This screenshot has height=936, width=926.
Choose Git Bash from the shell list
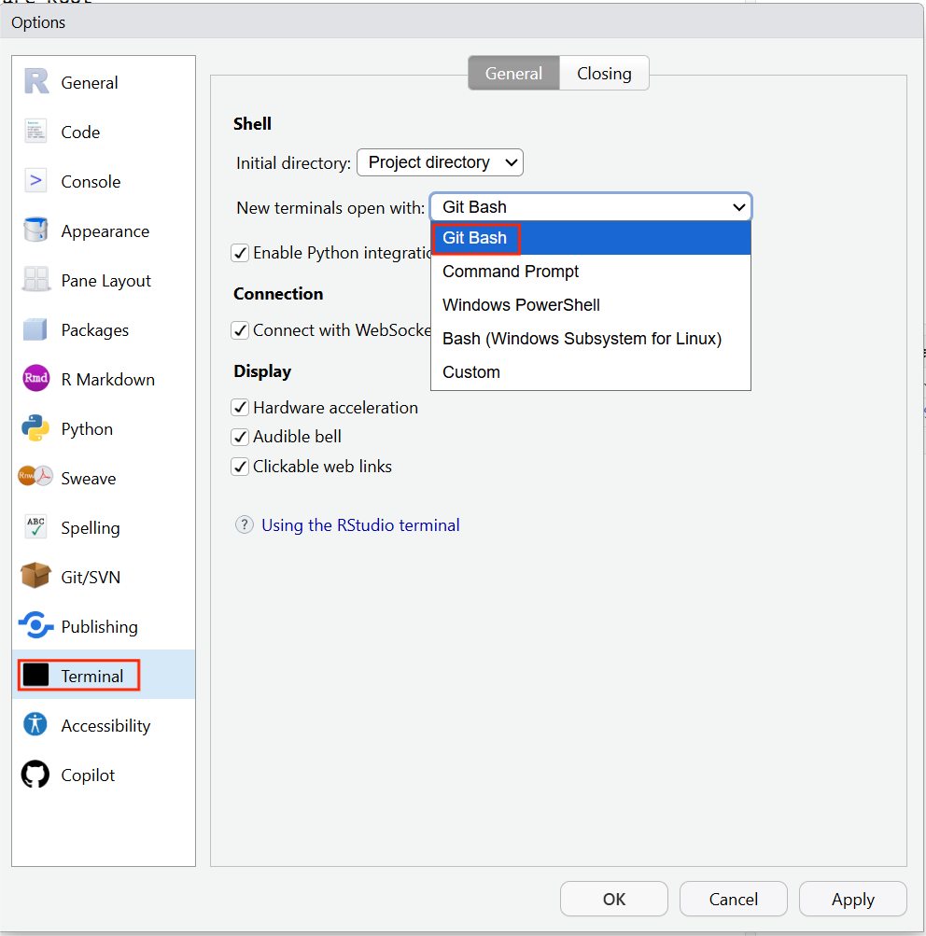[591, 238]
